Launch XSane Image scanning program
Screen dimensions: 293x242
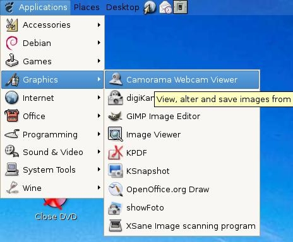pyautogui.click(x=191, y=226)
